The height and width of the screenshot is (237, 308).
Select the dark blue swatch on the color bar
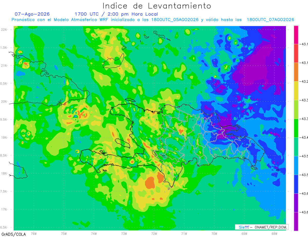click(296, 184)
